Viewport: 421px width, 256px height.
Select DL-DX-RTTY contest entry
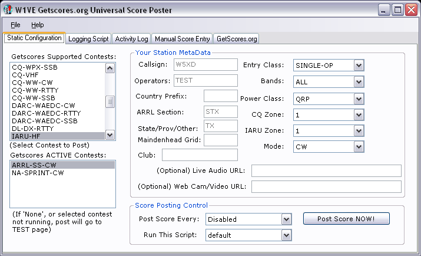[x=58, y=129]
